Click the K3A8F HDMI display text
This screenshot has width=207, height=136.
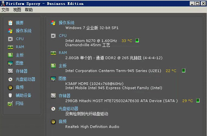coord(94,84)
